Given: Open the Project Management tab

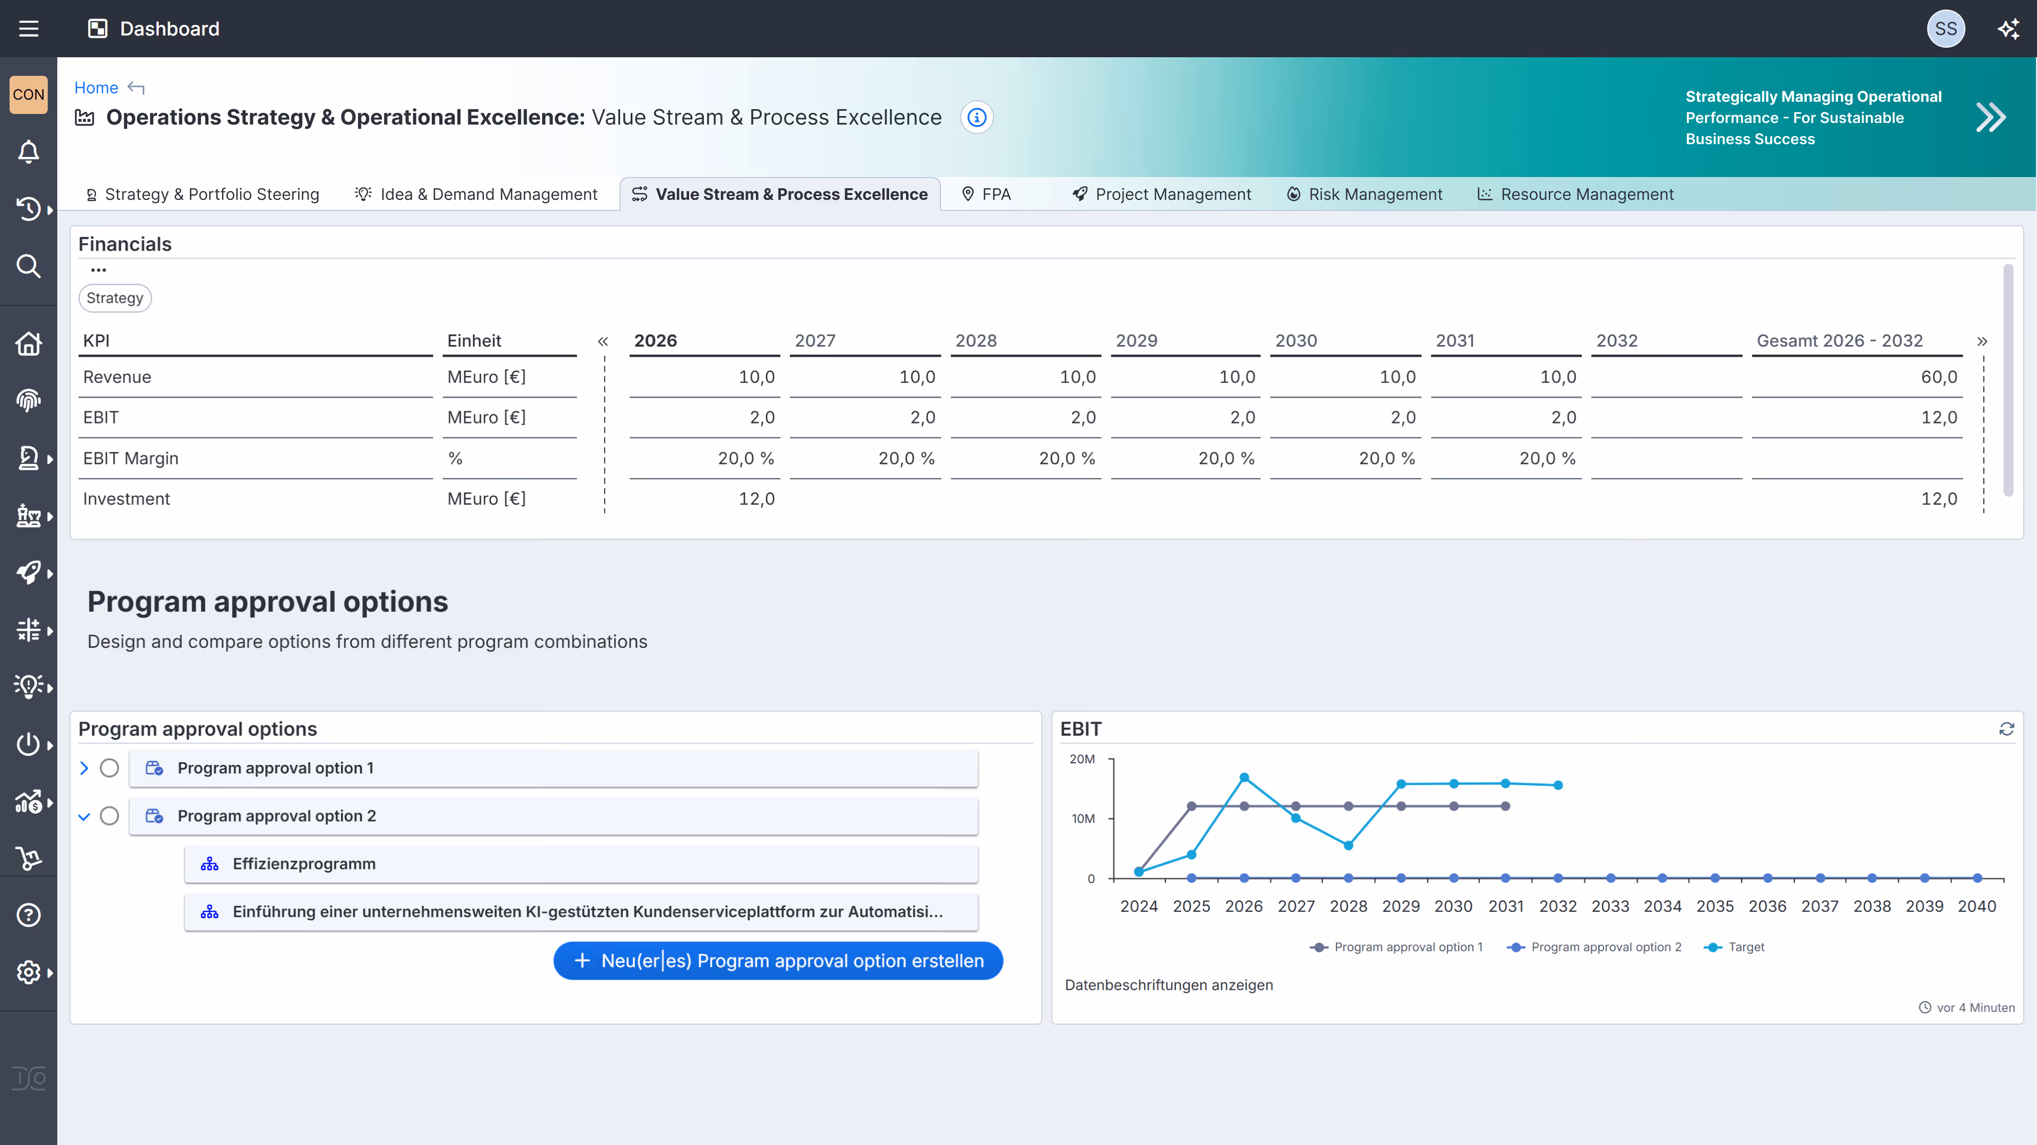Looking at the screenshot, I should [x=1162, y=195].
